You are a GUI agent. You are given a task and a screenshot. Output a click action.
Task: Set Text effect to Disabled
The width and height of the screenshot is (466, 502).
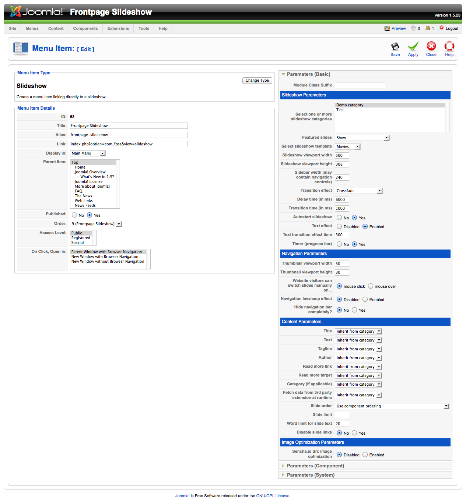[339, 227]
